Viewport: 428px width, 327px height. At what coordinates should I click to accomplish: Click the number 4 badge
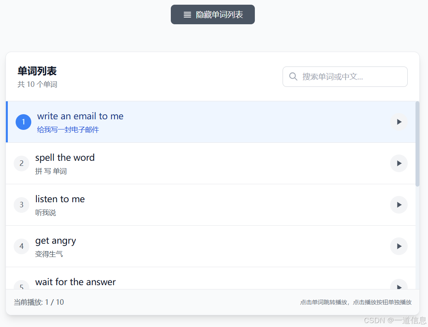click(21, 246)
